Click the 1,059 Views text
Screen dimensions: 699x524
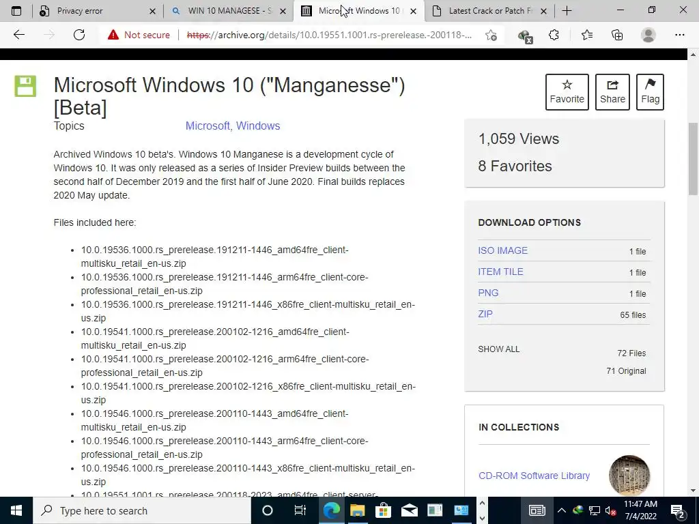click(x=519, y=139)
